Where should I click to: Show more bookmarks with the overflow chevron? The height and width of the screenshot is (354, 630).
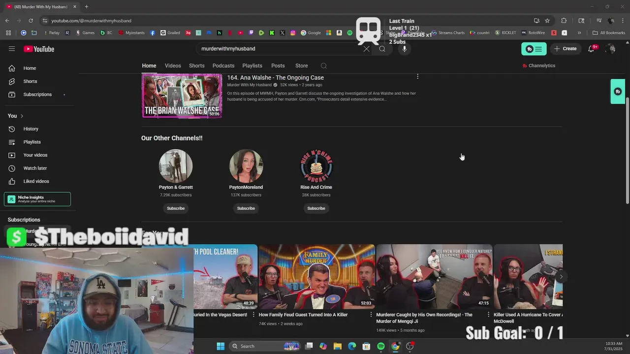(x=579, y=33)
